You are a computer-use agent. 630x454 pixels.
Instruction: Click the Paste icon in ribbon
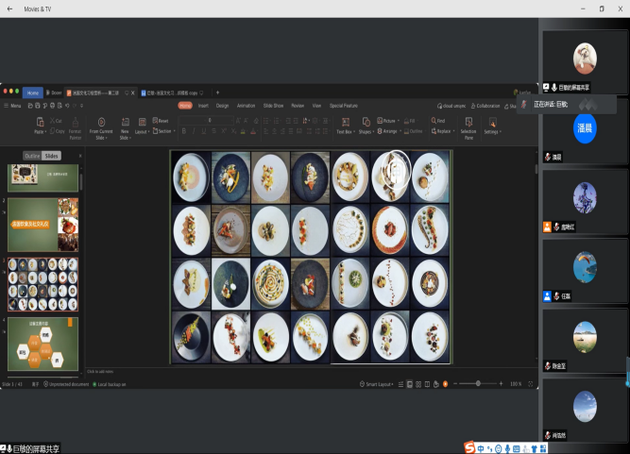point(40,122)
